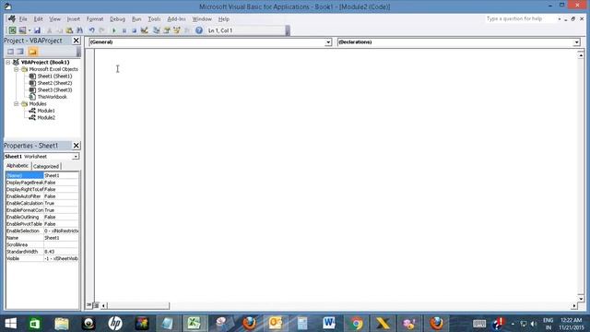Image resolution: width=590 pixels, height=332 pixels.
Task: Open the Insert UserForm dropdown arrow
Action: (29, 30)
